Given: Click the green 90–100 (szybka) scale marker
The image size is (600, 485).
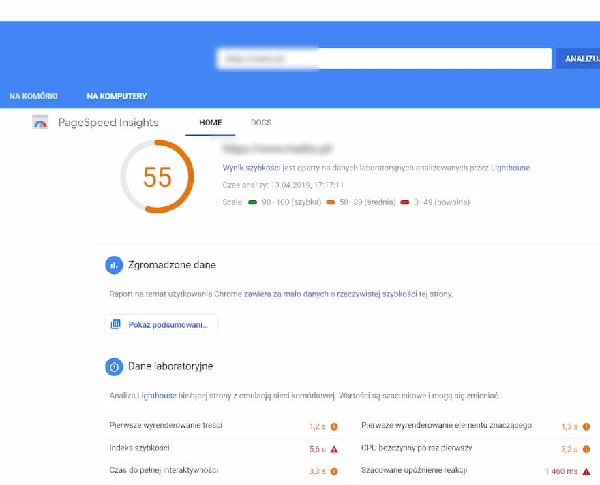Looking at the screenshot, I should tap(252, 202).
